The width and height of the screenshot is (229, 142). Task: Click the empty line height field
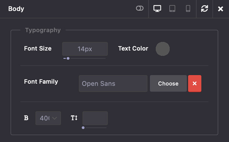click(95, 118)
